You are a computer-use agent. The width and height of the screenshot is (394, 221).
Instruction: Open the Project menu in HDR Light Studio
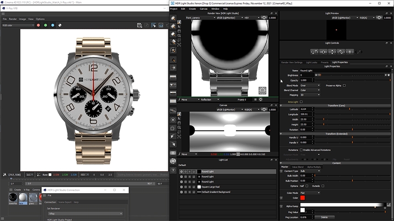(x=174, y=9)
